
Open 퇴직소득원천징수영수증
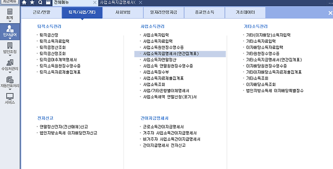[x=60, y=66]
